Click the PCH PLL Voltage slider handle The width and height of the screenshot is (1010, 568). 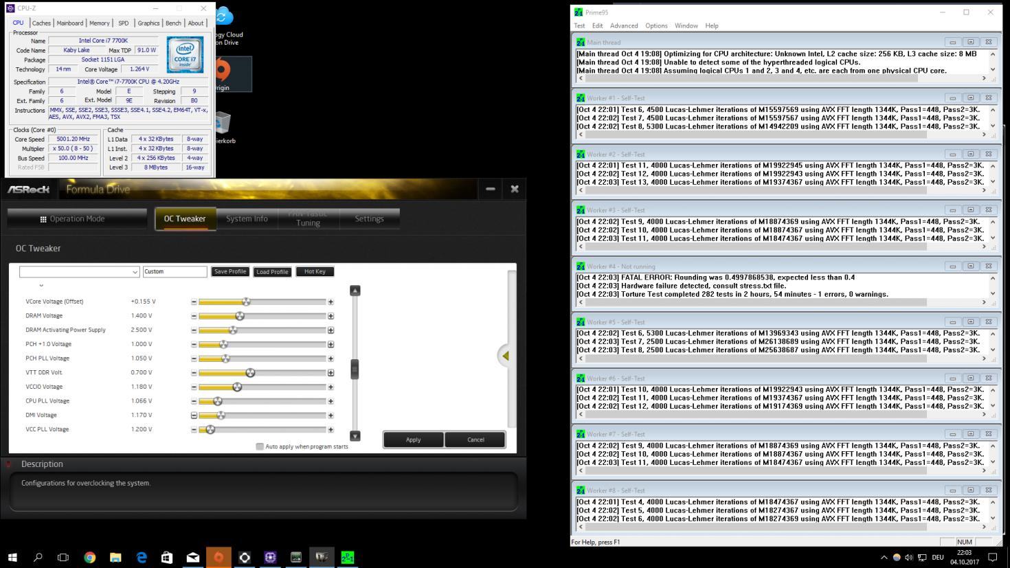225,359
